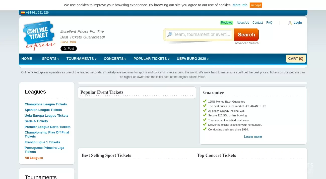Click the Spanish flag icon
This screenshot has width=326, height=179.
click(23, 13)
